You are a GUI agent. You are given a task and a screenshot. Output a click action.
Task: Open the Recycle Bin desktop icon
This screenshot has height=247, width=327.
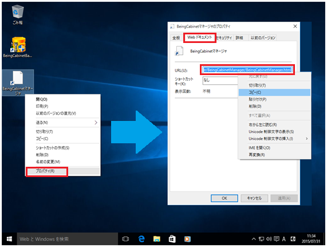[18, 14]
